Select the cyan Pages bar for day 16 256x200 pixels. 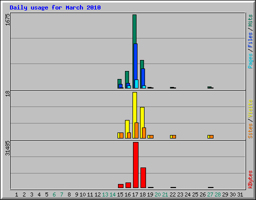[129, 87]
